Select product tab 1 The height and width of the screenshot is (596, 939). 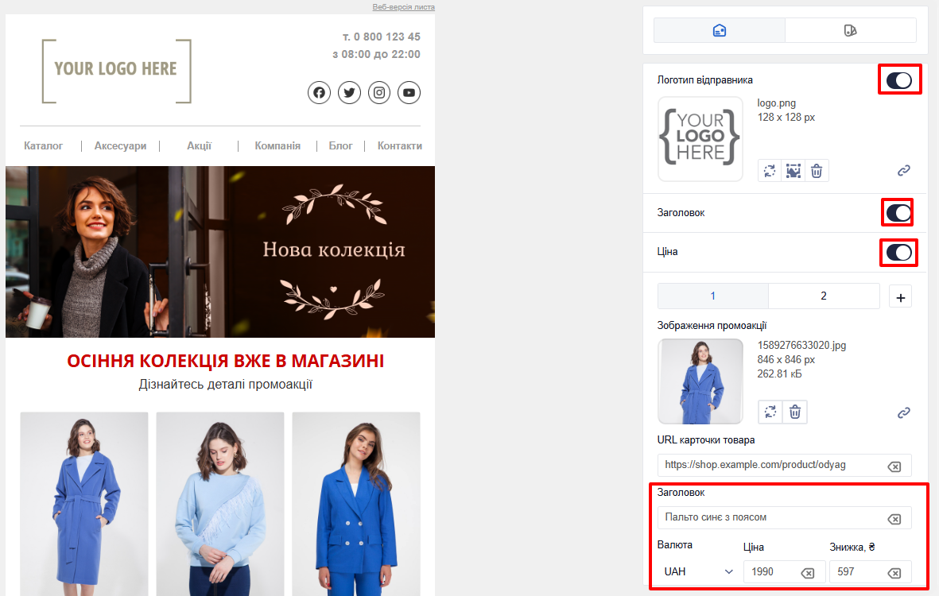712,296
